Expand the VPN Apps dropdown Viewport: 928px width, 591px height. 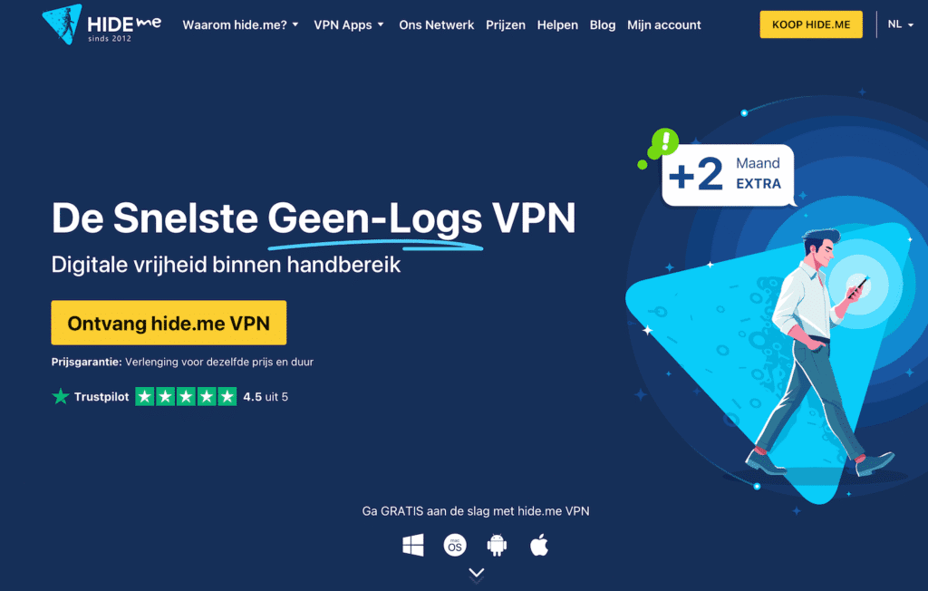pyautogui.click(x=349, y=24)
